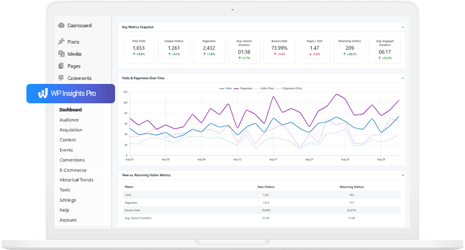Click the Pageviews 2,432 card
Image resolution: width=465 pixels, height=250 pixels.
pos(209,49)
